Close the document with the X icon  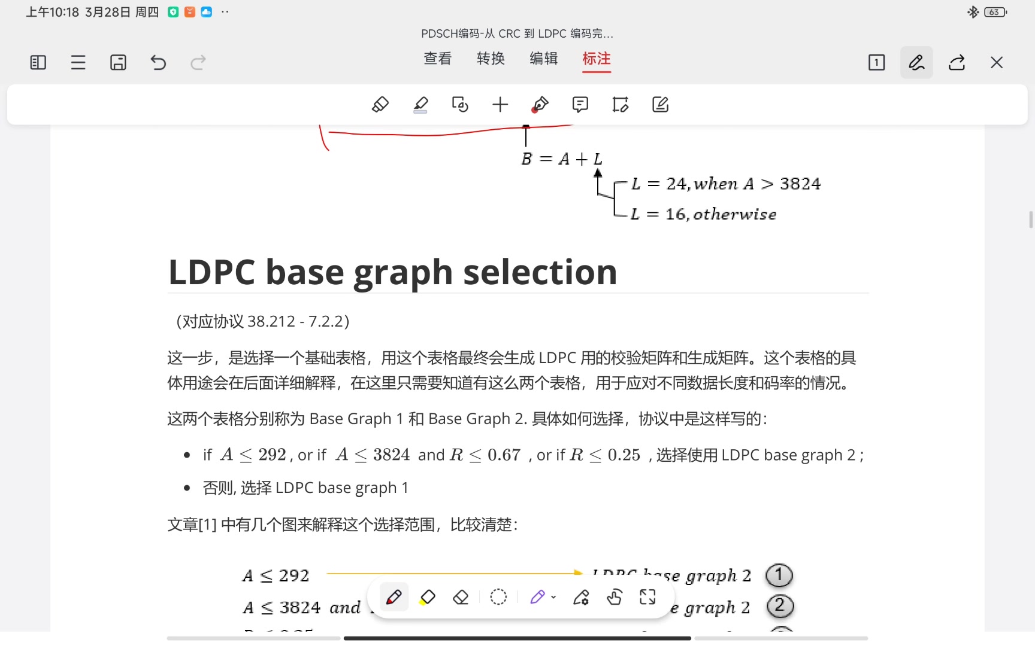(x=997, y=62)
